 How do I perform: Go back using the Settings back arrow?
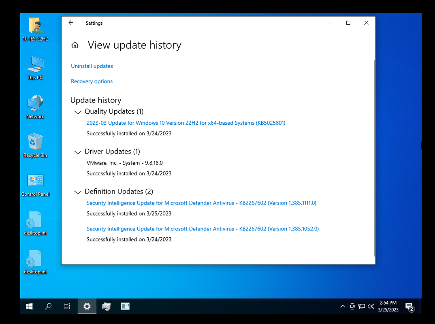pyautogui.click(x=71, y=23)
